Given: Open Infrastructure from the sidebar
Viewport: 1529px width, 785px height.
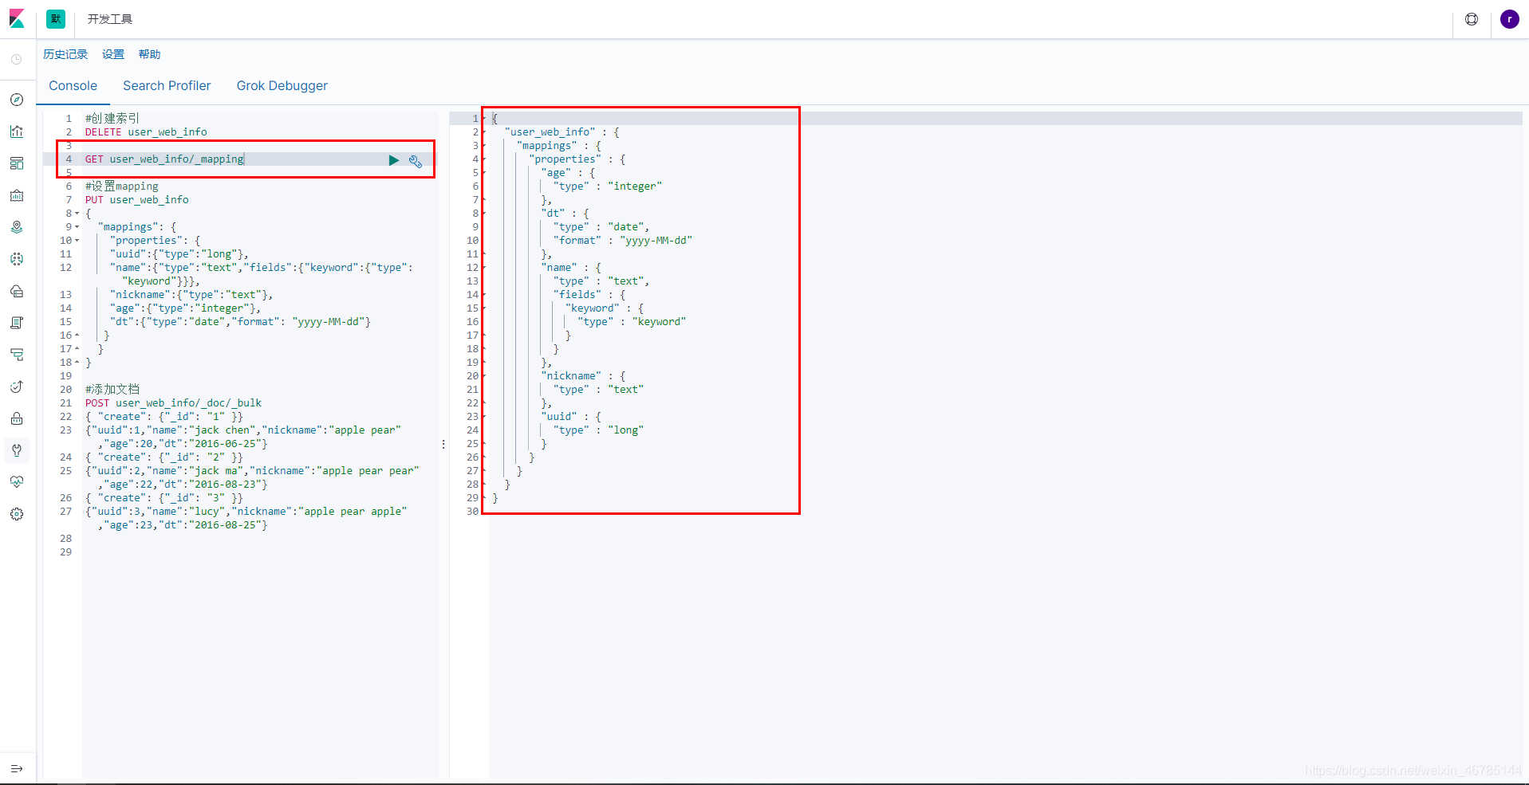Looking at the screenshot, I should [x=17, y=291].
